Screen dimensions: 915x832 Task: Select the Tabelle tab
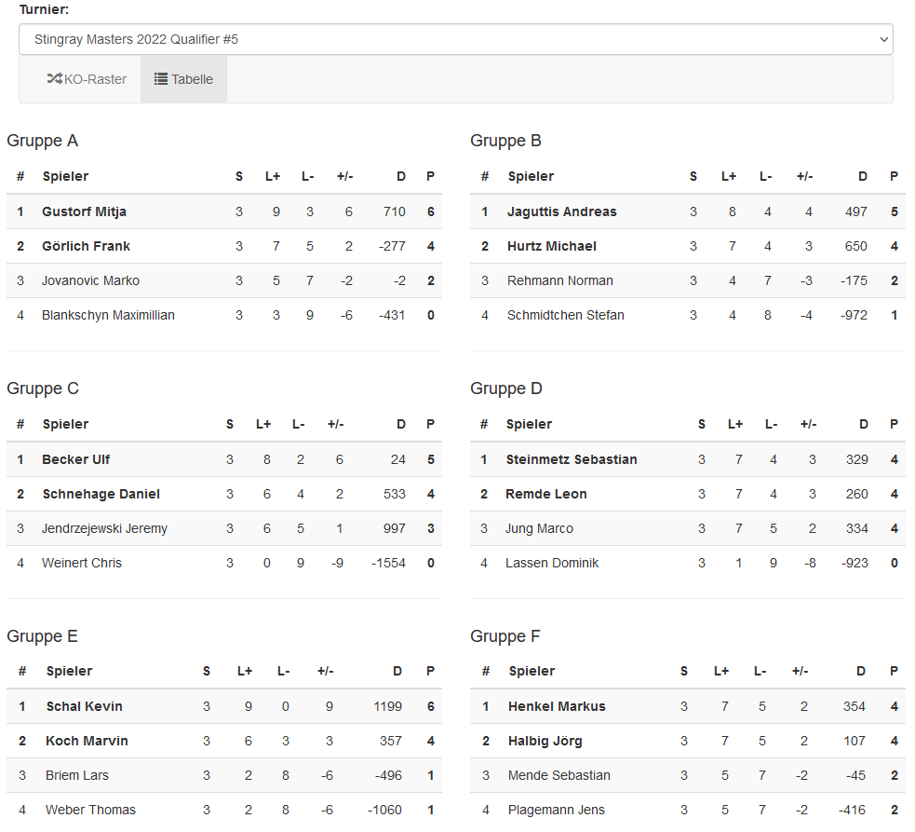[x=183, y=79]
